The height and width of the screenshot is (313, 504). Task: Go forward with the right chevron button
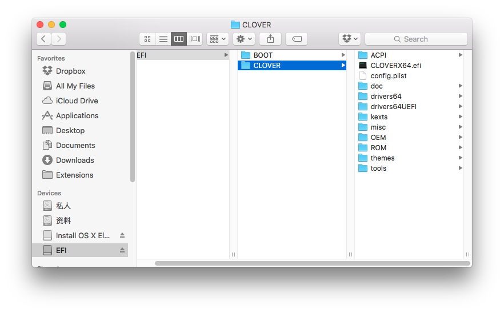pyautogui.click(x=59, y=39)
